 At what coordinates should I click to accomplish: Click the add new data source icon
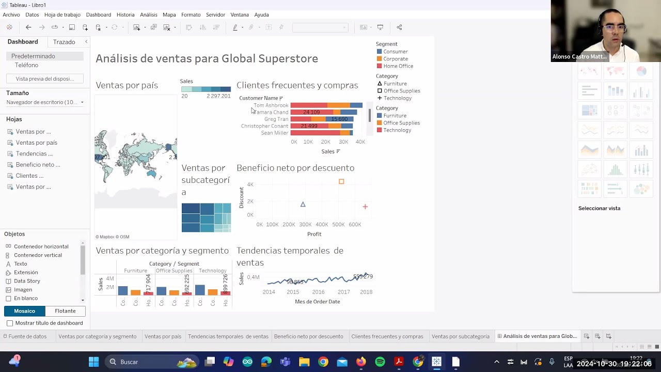click(85, 27)
